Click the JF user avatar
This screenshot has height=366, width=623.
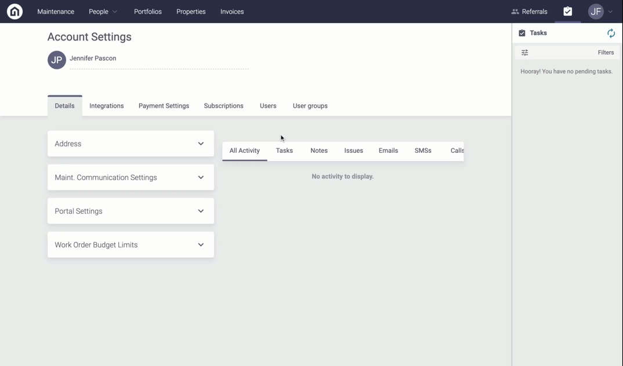click(x=595, y=12)
